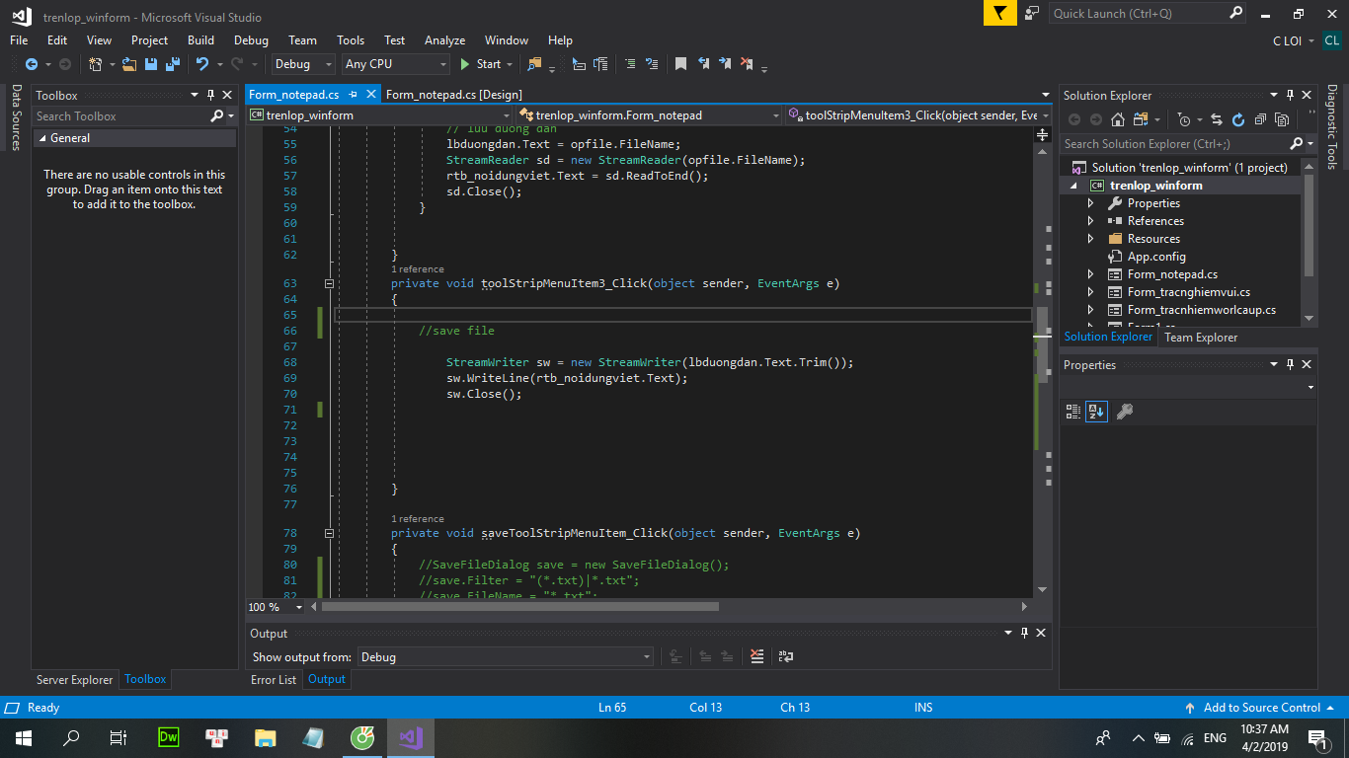Refresh the Solution Explorer
The width and height of the screenshot is (1349, 758).
(x=1238, y=118)
